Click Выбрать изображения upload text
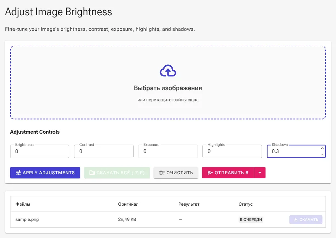 point(168,88)
